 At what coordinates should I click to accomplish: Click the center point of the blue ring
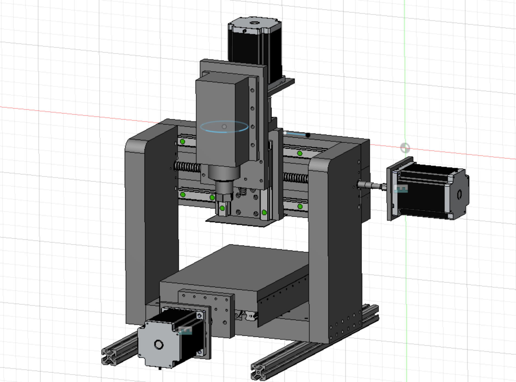[224, 127]
